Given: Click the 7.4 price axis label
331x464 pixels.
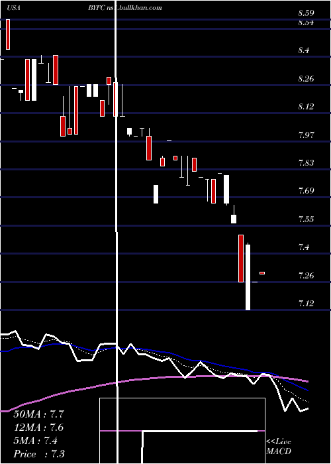Looking at the screenshot, I should coord(304,247).
